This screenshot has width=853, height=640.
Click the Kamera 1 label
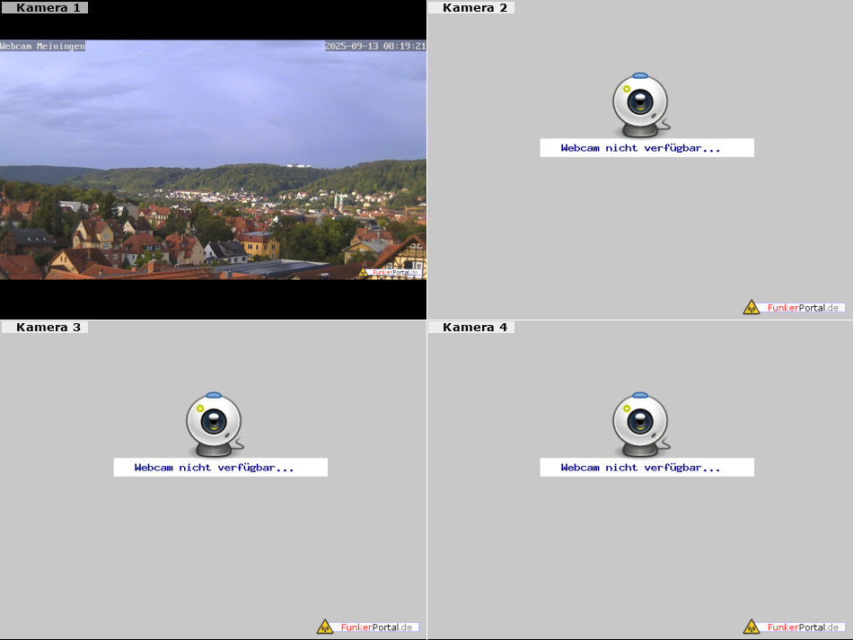(x=44, y=7)
